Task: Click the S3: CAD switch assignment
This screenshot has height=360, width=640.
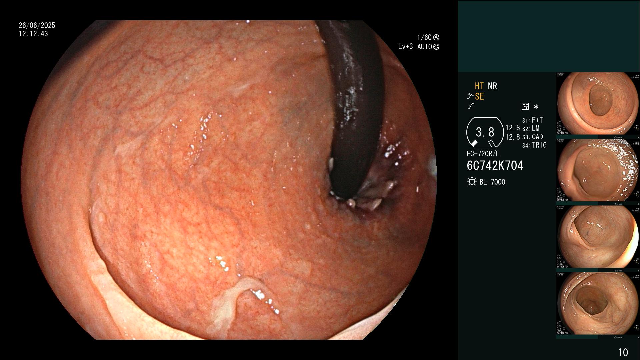Action: click(532, 137)
